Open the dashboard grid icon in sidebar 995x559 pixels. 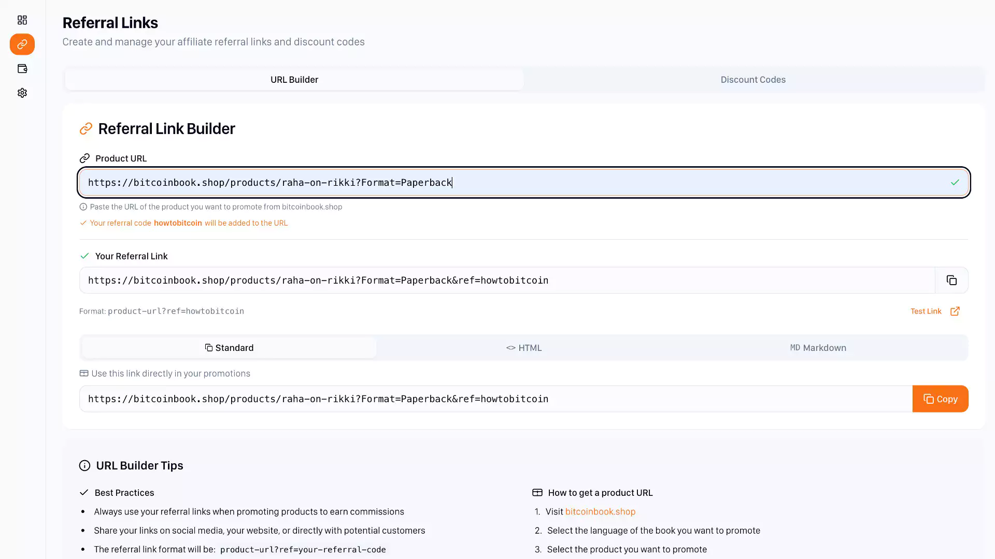pos(22,20)
